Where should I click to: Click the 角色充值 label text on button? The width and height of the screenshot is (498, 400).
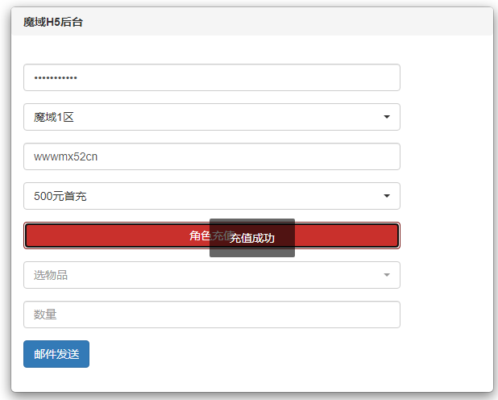click(x=199, y=235)
